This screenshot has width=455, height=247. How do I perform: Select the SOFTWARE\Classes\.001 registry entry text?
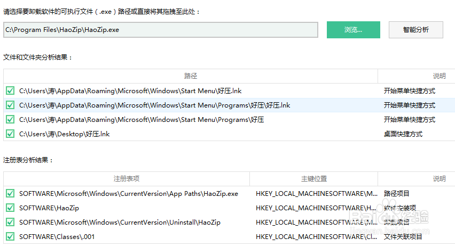point(57,237)
